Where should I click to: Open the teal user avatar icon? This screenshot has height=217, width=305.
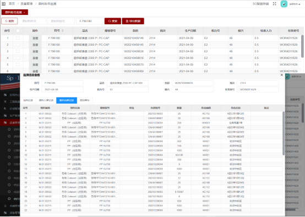(284, 4)
